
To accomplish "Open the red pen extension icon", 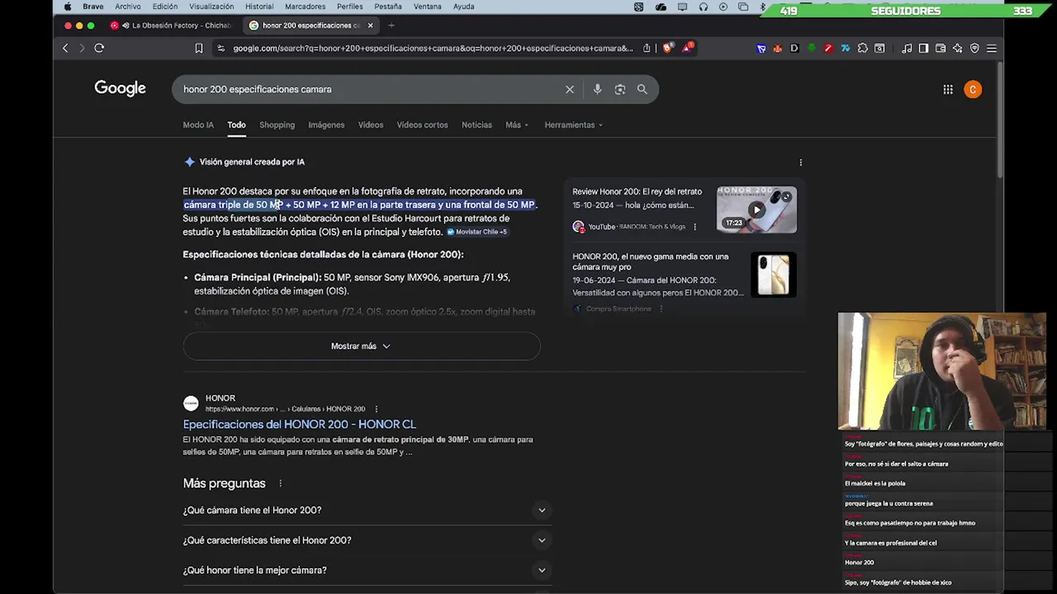I will click(x=828, y=48).
